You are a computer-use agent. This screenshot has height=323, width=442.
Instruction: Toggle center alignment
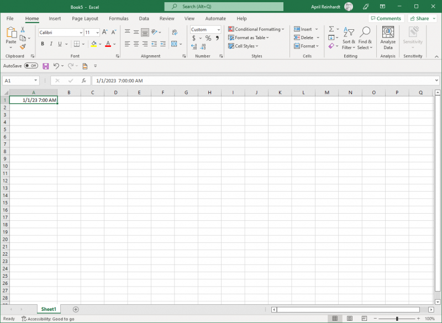click(136, 44)
